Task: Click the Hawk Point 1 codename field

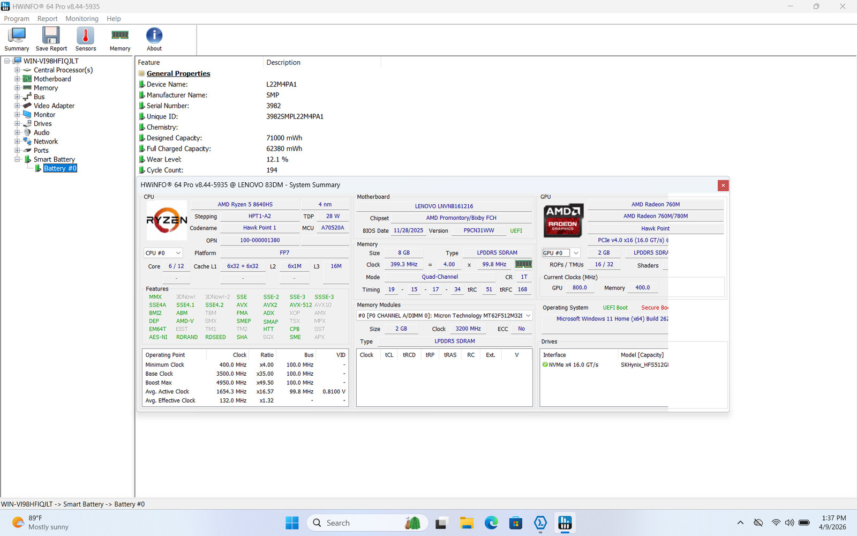Action: tap(260, 228)
